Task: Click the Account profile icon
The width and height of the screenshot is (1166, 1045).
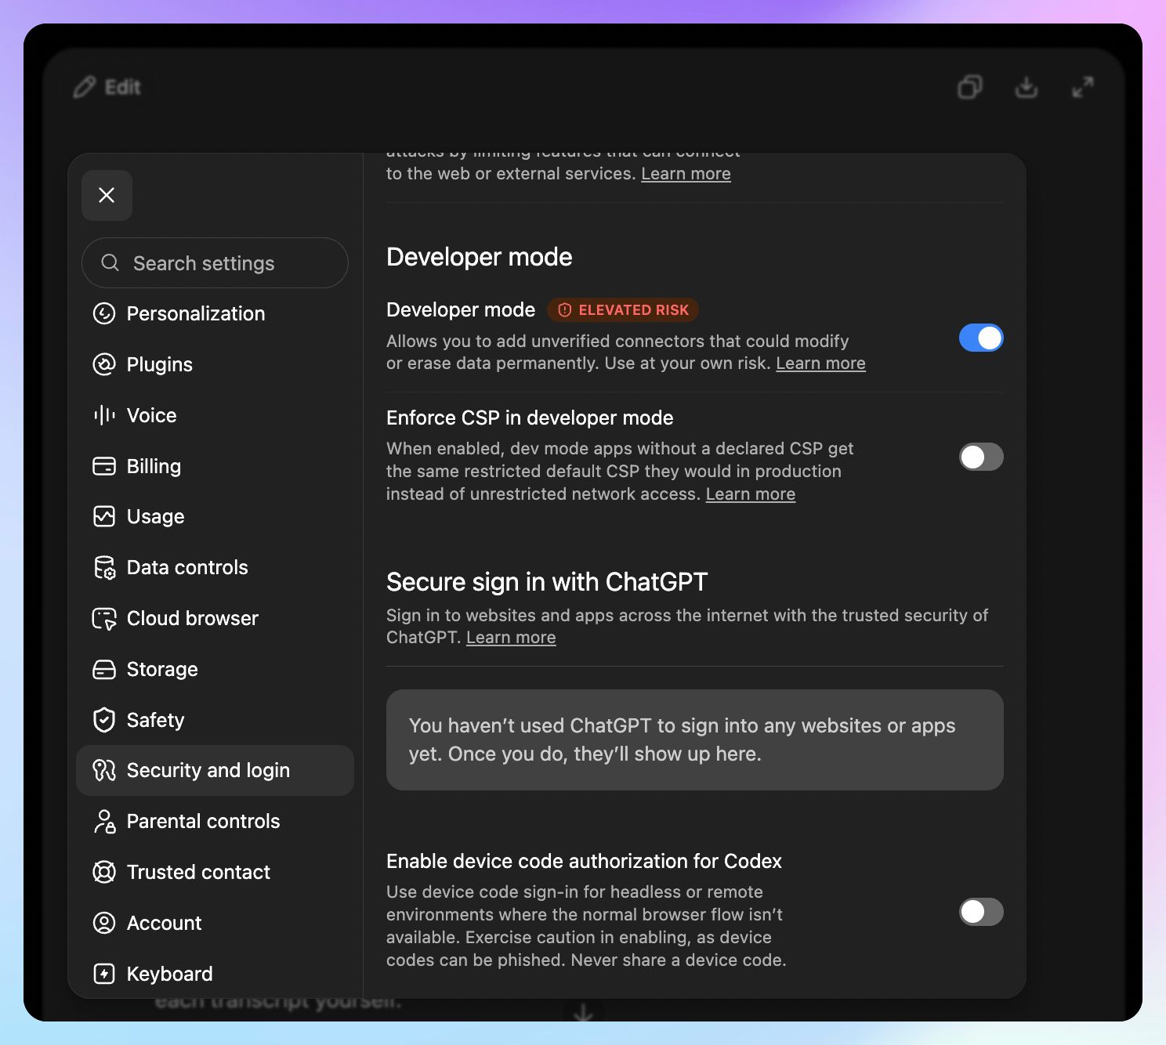Action: tap(104, 923)
